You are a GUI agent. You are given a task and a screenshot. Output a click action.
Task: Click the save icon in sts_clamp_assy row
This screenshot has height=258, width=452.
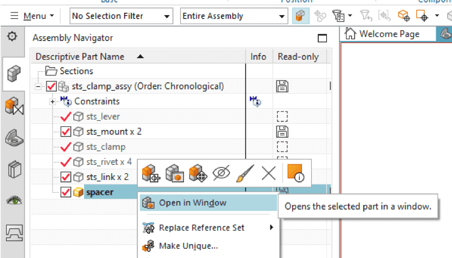point(282,86)
